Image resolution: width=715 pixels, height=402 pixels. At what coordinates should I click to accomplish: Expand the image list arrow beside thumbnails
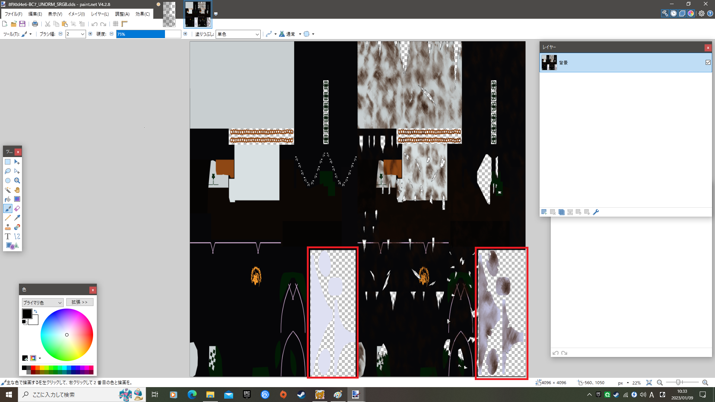click(216, 14)
